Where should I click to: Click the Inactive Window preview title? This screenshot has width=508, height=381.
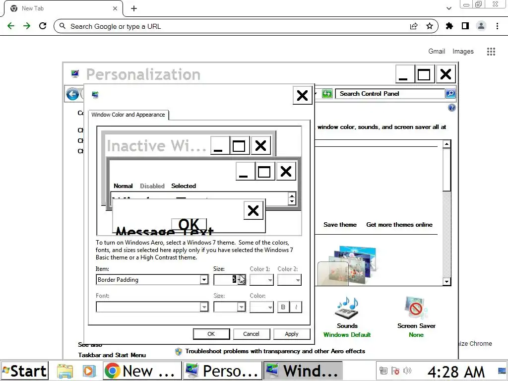point(156,146)
